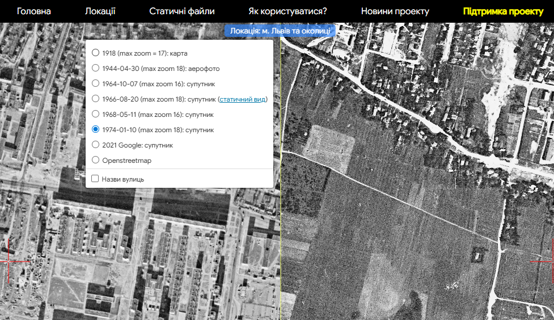
Task: Open the статичний вид link
Action: 242,99
